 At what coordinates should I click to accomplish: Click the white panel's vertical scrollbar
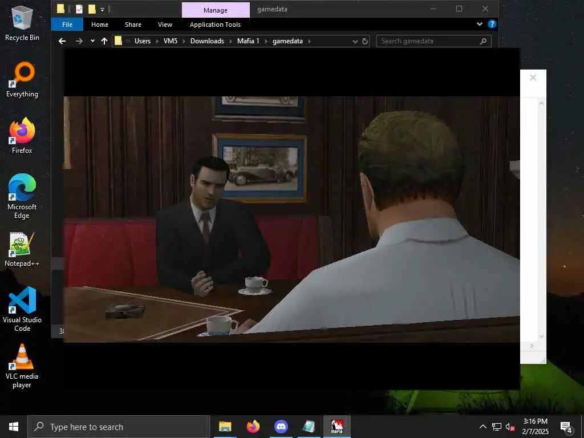click(x=541, y=220)
